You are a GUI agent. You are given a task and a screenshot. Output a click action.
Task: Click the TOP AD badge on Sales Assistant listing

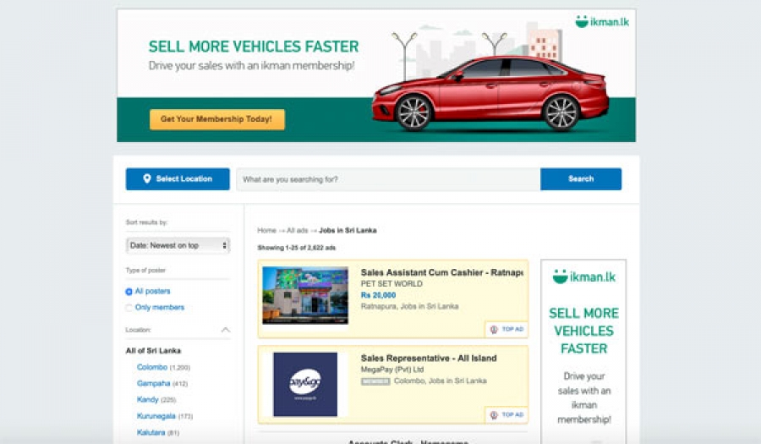pyautogui.click(x=506, y=329)
